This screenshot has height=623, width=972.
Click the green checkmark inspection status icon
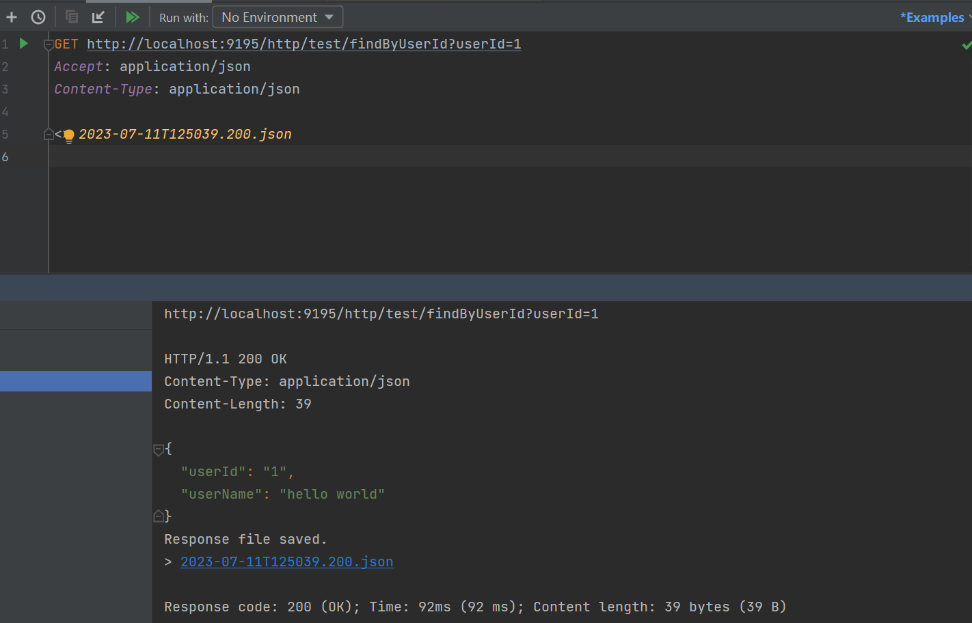pyautogui.click(x=966, y=45)
